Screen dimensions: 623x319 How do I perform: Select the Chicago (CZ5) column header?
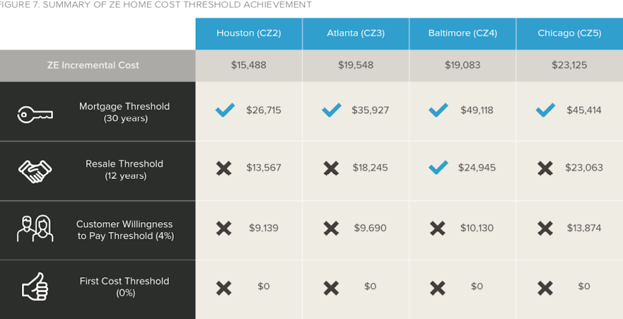coord(569,33)
